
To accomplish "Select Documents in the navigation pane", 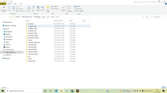I will [9, 37].
